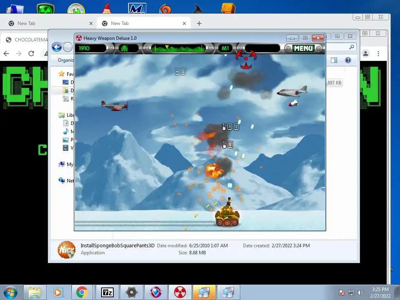Open the Windows Start button
400x300 pixels.
11,292
